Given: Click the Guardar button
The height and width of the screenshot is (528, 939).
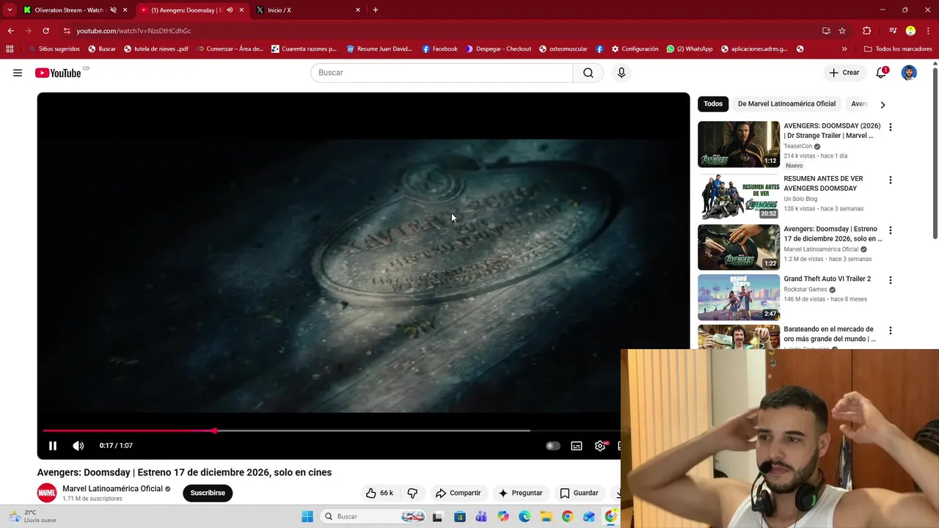Looking at the screenshot, I should tap(579, 493).
